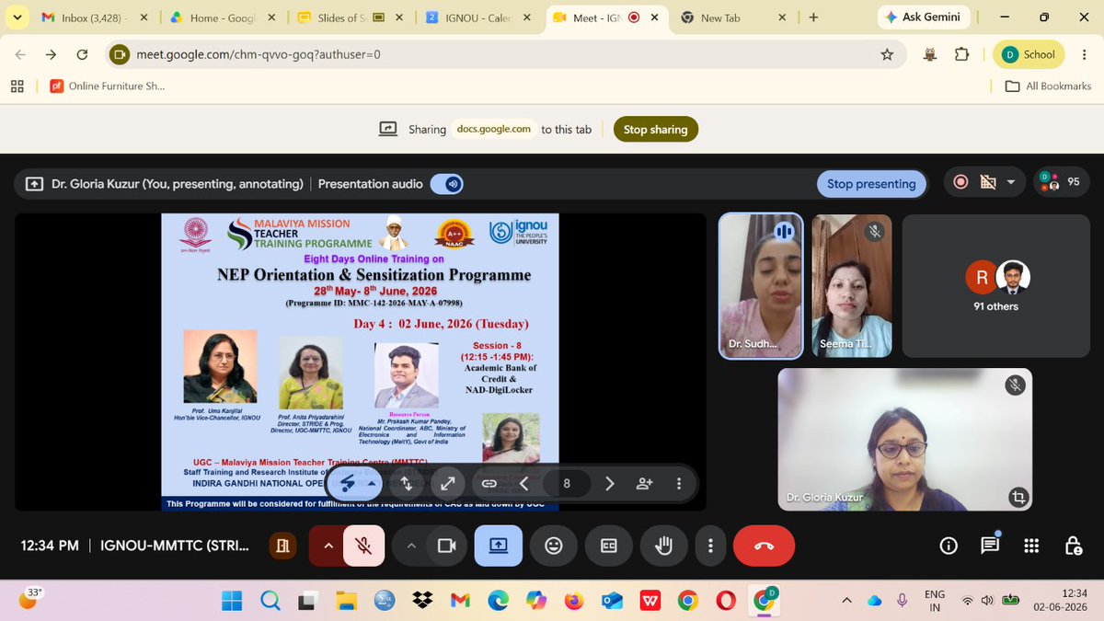
Task: Open Online Furniture Sh... bookmark
Action: tap(107, 86)
